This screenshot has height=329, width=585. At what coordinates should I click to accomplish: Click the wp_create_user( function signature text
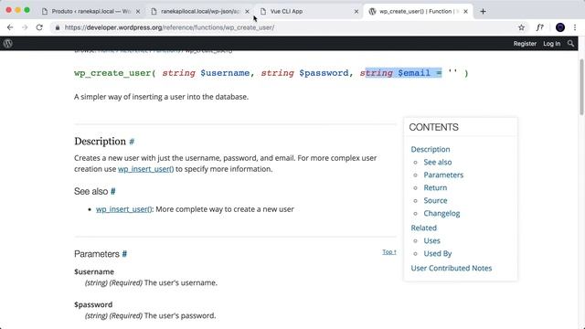(x=115, y=73)
